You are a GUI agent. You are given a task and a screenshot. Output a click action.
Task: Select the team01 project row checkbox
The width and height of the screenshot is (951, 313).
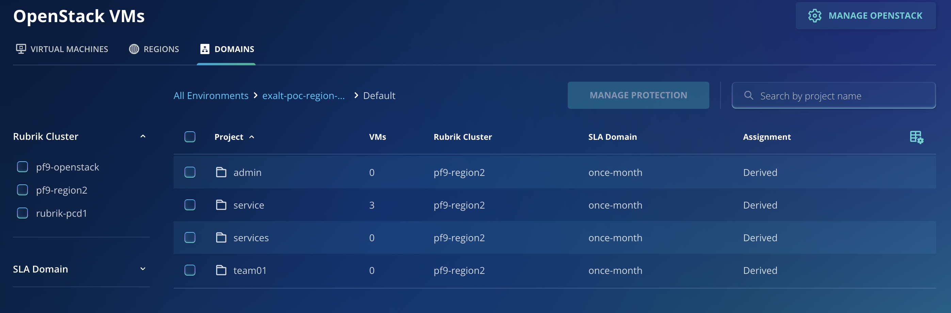tap(190, 270)
